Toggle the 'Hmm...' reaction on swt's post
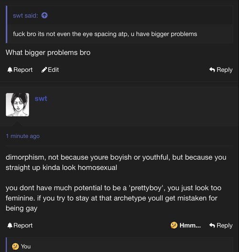The image size is (239, 252). point(185,225)
